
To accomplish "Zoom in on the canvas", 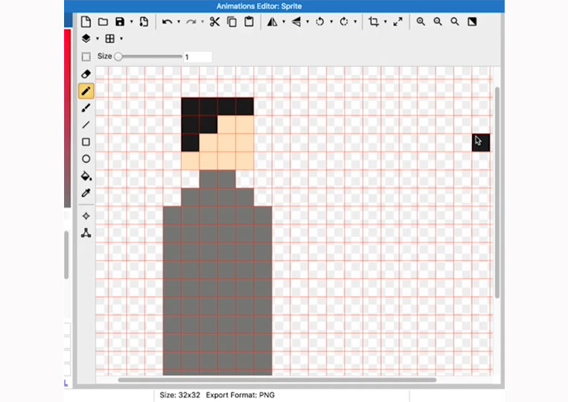I will click(x=421, y=22).
